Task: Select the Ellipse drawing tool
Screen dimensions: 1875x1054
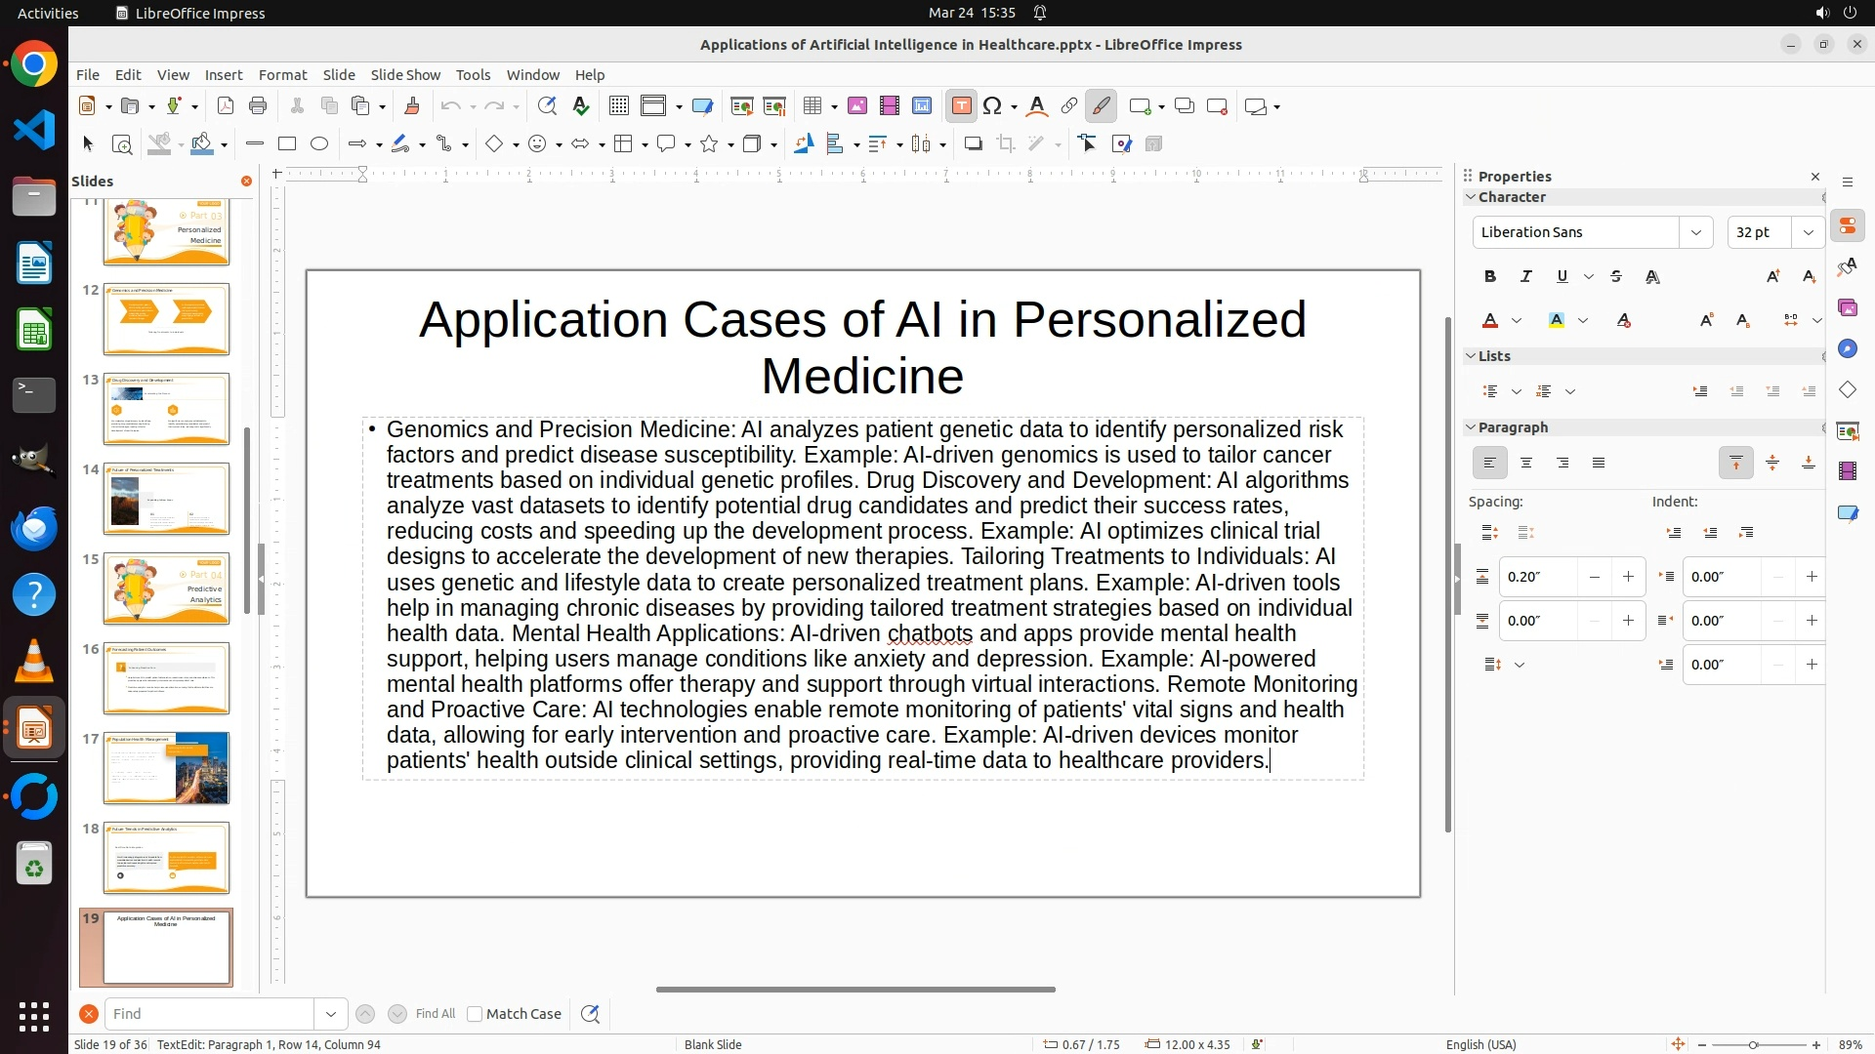Action: [x=319, y=144]
